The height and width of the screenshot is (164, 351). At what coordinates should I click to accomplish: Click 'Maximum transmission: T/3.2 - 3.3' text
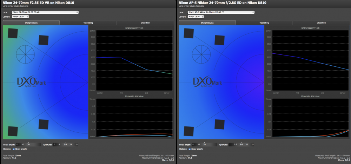(334, 158)
